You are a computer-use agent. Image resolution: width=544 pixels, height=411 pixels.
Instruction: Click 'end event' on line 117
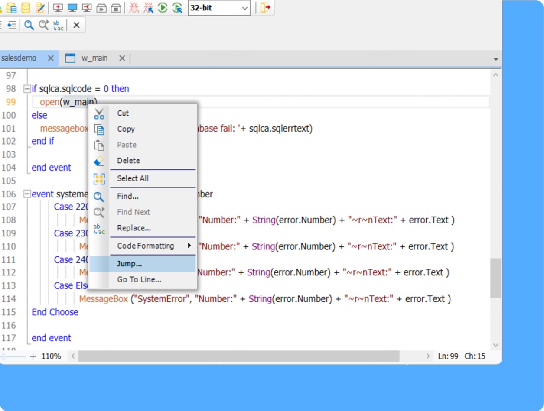[x=52, y=338]
